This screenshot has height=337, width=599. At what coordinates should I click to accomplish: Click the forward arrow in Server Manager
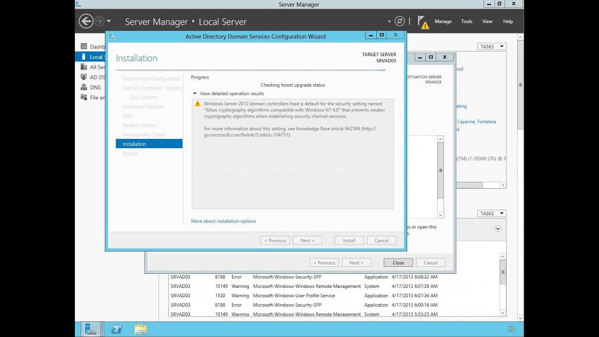pos(99,21)
